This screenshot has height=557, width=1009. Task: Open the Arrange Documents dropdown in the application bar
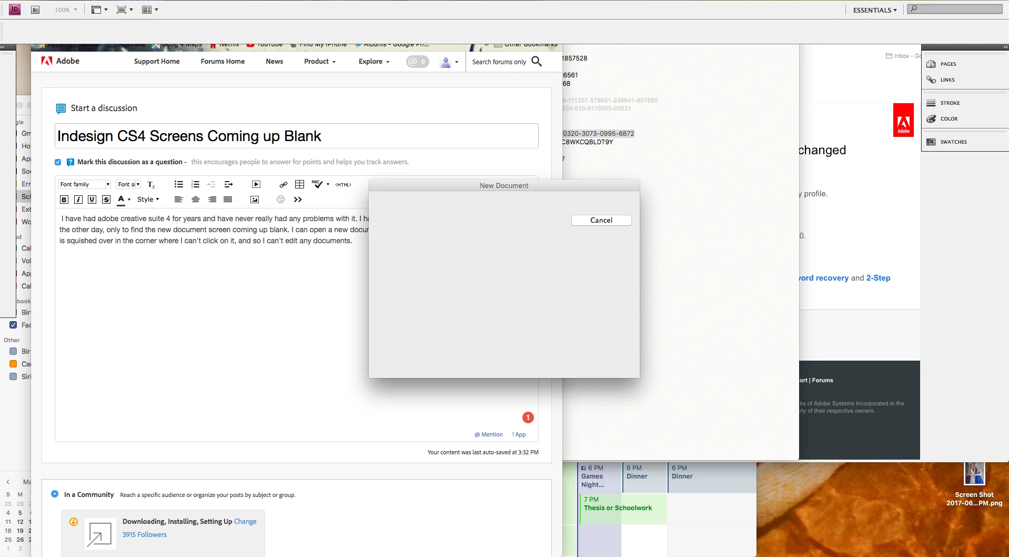(x=150, y=9)
